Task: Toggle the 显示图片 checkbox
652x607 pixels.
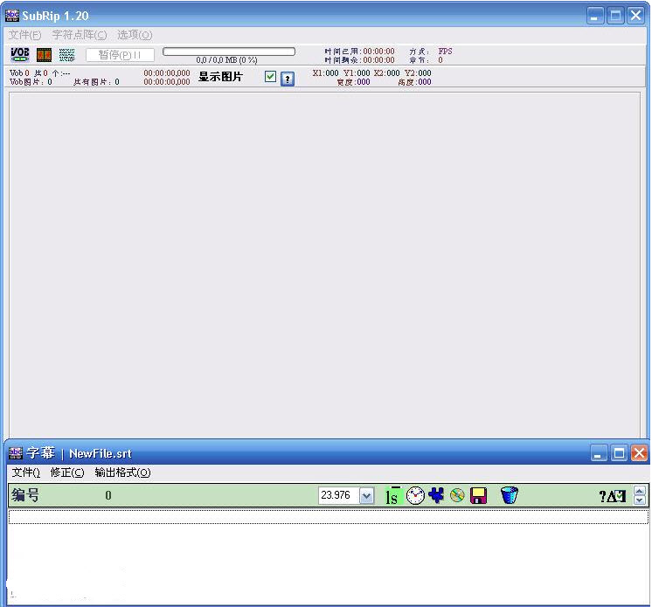Action: pos(271,77)
